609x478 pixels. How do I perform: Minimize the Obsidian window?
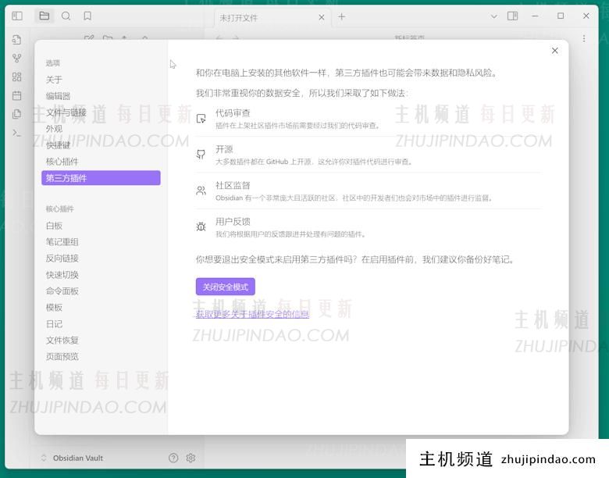(535, 16)
